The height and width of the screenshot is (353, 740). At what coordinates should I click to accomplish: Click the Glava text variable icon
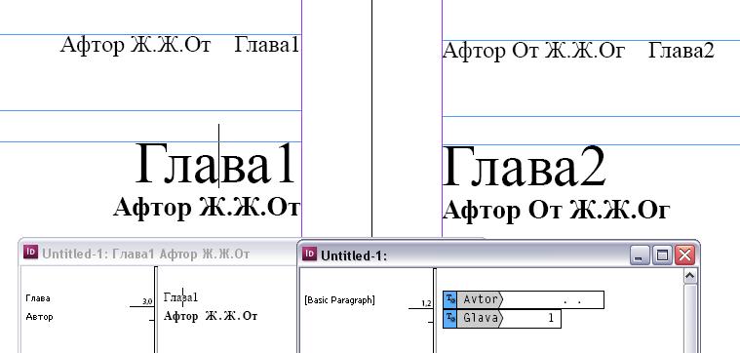coord(450,318)
